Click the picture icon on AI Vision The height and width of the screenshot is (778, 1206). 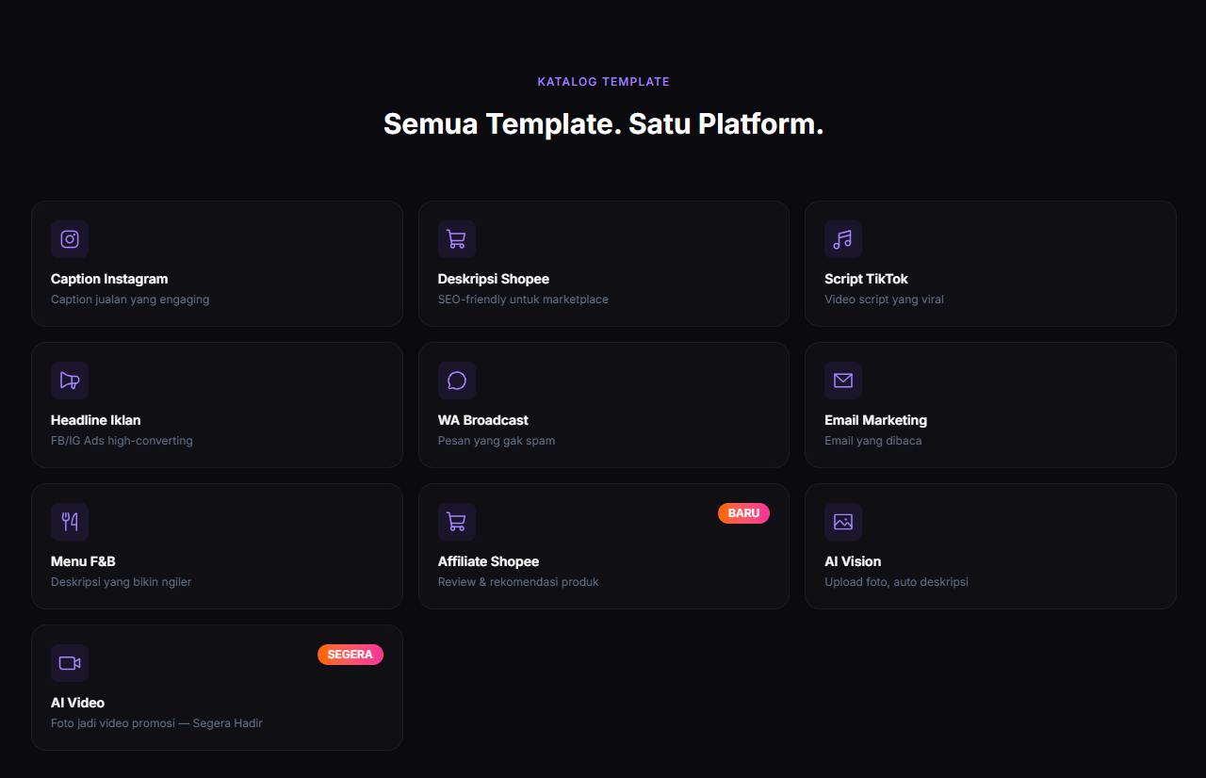tap(843, 522)
